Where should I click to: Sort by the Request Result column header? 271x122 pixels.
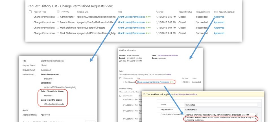[x=203, y=12]
